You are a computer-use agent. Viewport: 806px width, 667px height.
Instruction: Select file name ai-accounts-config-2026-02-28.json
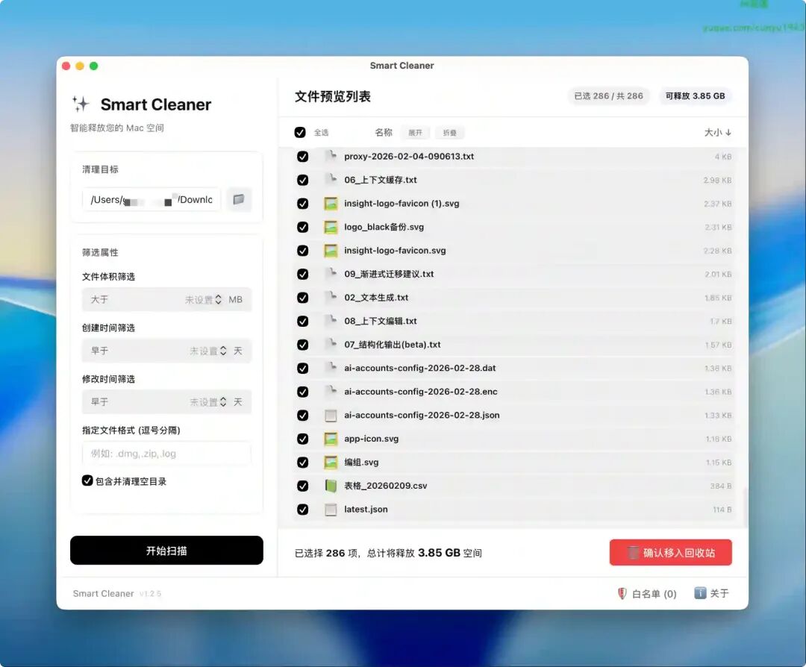(422, 416)
